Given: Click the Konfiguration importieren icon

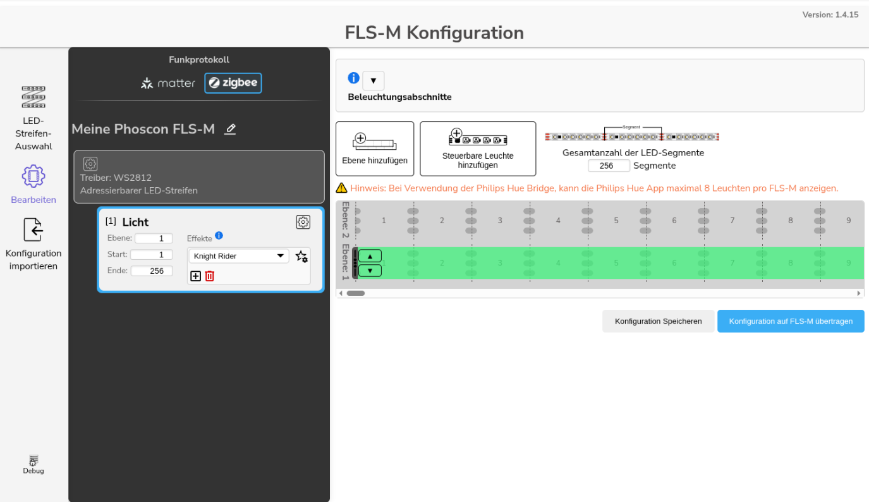Looking at the screenshot, I should [x=33, y=229].
